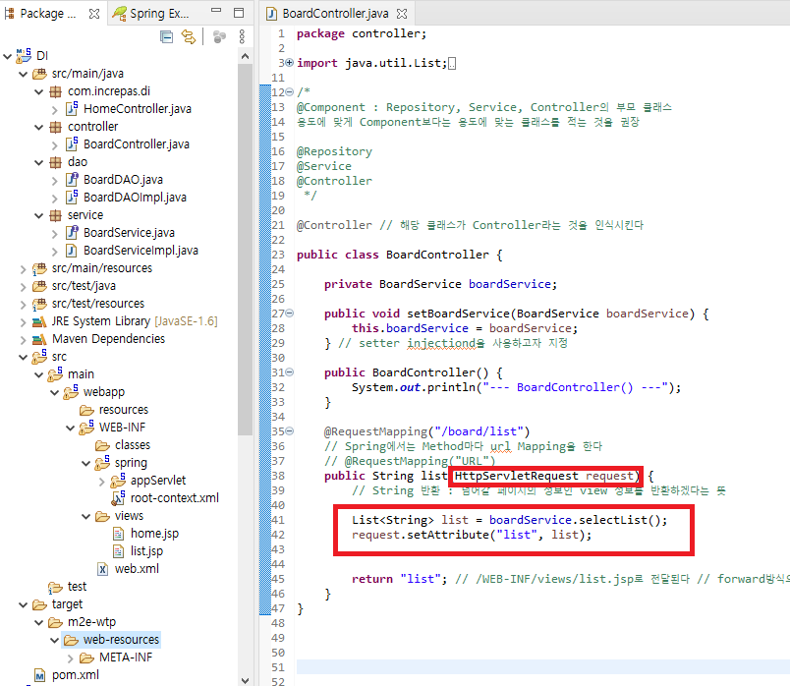Expand the JRE System Library node
Viewport: 790px width, 686px height.
[x=24, y=322]
